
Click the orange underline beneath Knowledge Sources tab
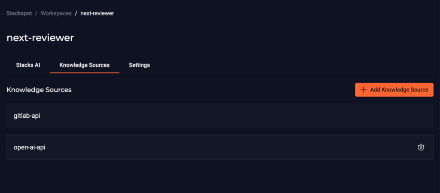(85, 73)
